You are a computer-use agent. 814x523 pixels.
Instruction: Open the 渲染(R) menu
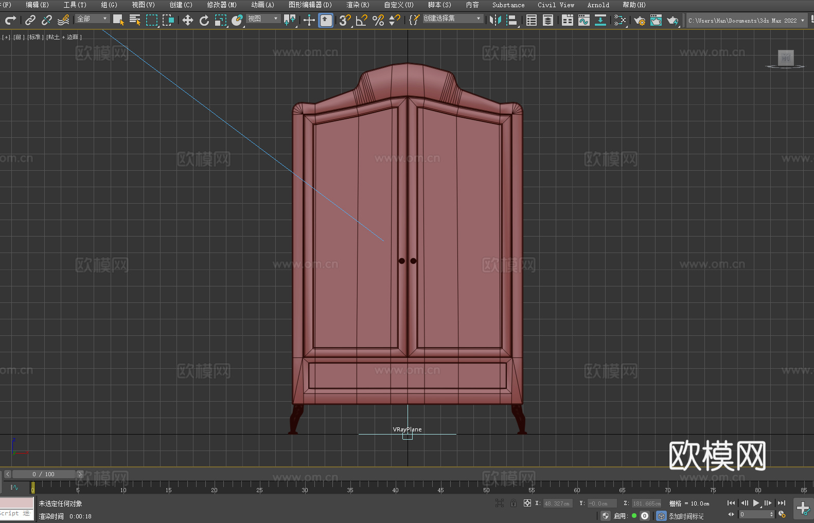pyautogui.click(x=358, y=5)
